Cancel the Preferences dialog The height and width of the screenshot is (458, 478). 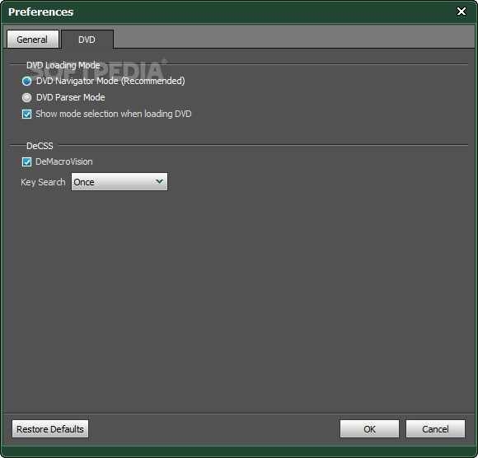tap(435, 429)
